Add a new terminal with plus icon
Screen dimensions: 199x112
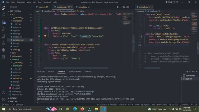tap(187, 72)
